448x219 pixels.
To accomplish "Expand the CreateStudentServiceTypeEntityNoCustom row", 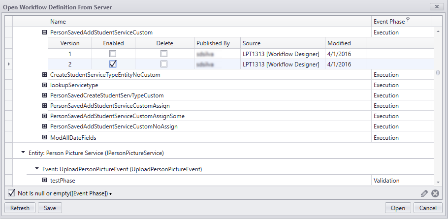I will [44, 75].
